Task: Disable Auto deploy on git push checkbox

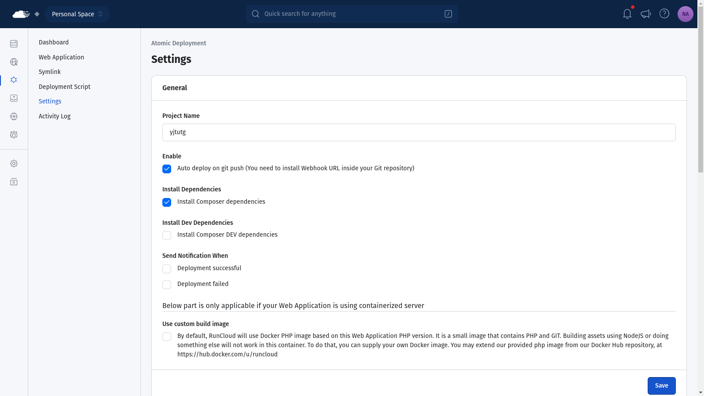Action: [167, 169]
